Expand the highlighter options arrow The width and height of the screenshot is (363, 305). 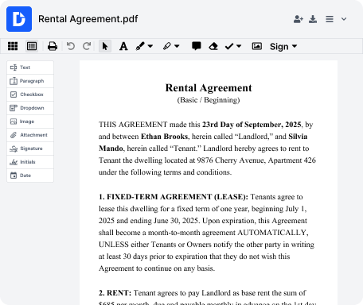[177, 46]
